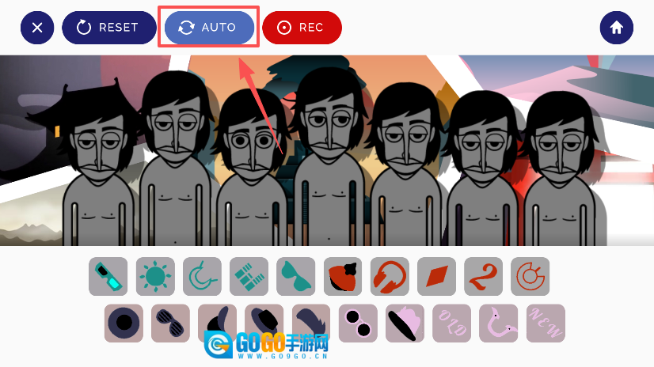Pick the pink OLD text icon
This screenshot has height=367, width=654.
coord(452,323)
